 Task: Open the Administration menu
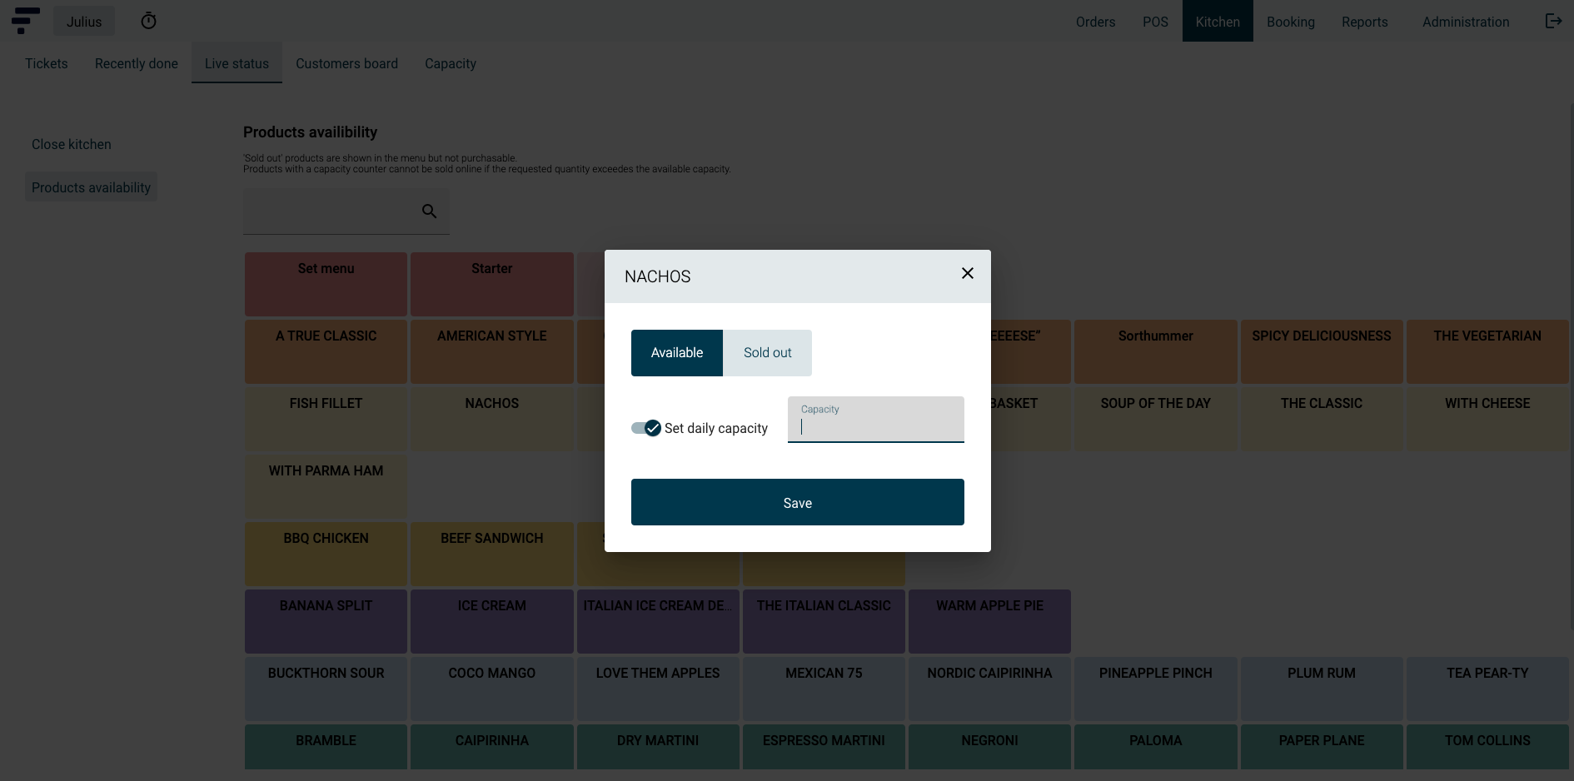1465,22
